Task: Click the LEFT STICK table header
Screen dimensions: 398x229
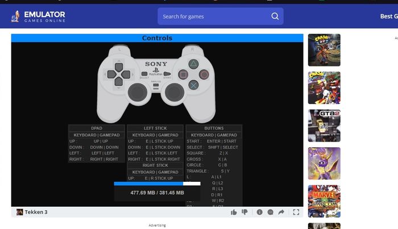Action: 155,128
